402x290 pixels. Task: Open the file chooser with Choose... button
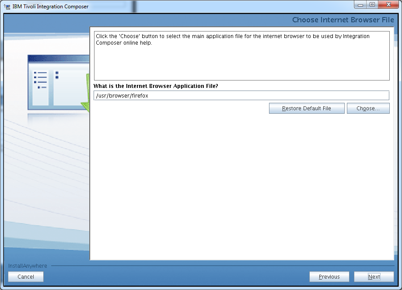[x=368, y=108]
